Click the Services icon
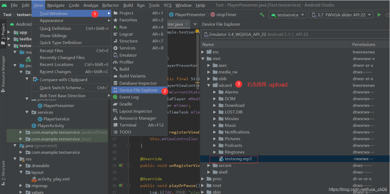This screenshot has height=194, width=390. pos(115,48)
